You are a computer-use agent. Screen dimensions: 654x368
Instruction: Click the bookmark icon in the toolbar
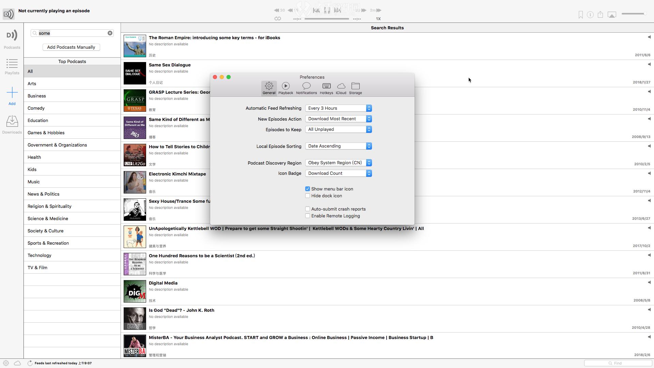580,14
